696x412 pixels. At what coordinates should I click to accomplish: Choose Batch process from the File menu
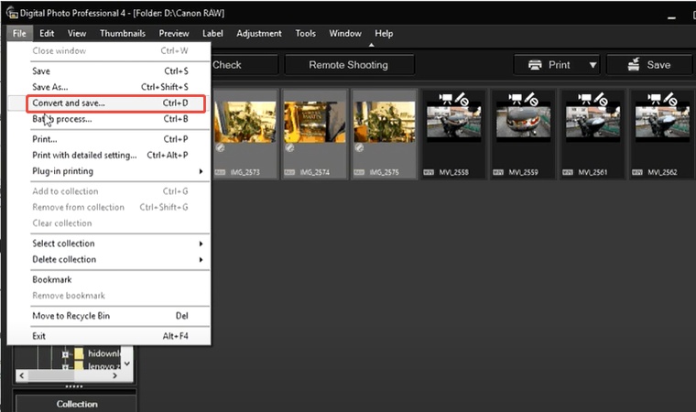(109, 119)
